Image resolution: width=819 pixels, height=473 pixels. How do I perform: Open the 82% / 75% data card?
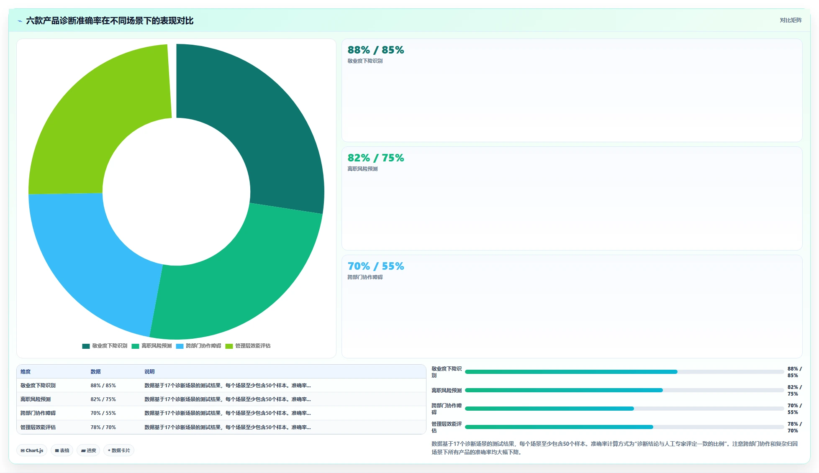coord(572,198)
